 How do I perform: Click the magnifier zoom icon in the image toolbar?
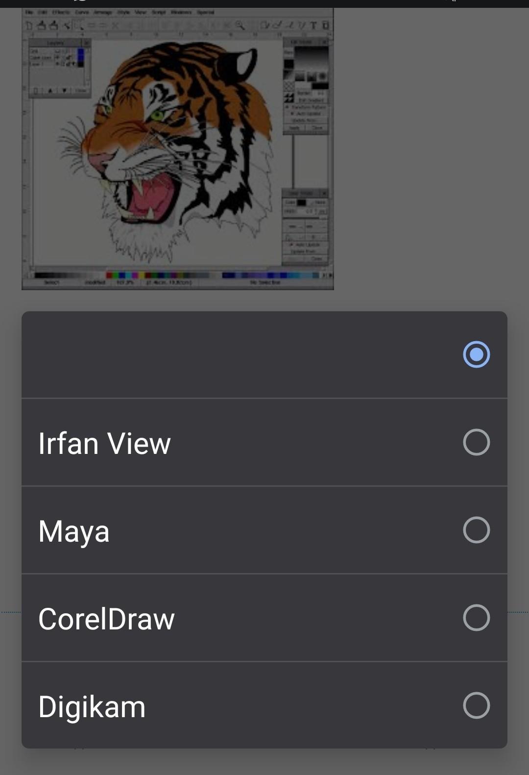pos(240,25)
